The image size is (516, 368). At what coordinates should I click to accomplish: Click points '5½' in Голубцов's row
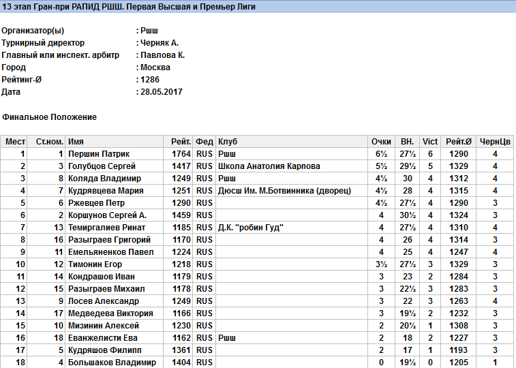(x=381, y=166)
